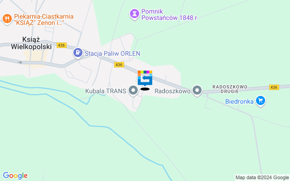This screenshot has height=181, width=290.
Task: Click the Radoszkowo Drugie locality label
Action: coord(230,89)
